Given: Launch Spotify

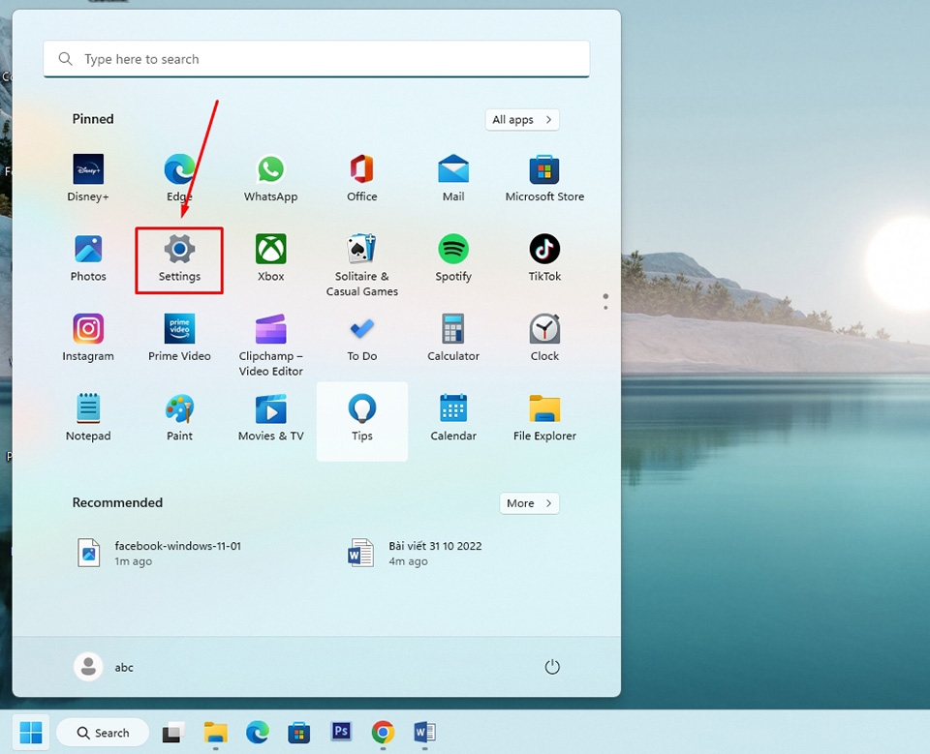Looking at the screenshot, I should click(x=453, y=258).
